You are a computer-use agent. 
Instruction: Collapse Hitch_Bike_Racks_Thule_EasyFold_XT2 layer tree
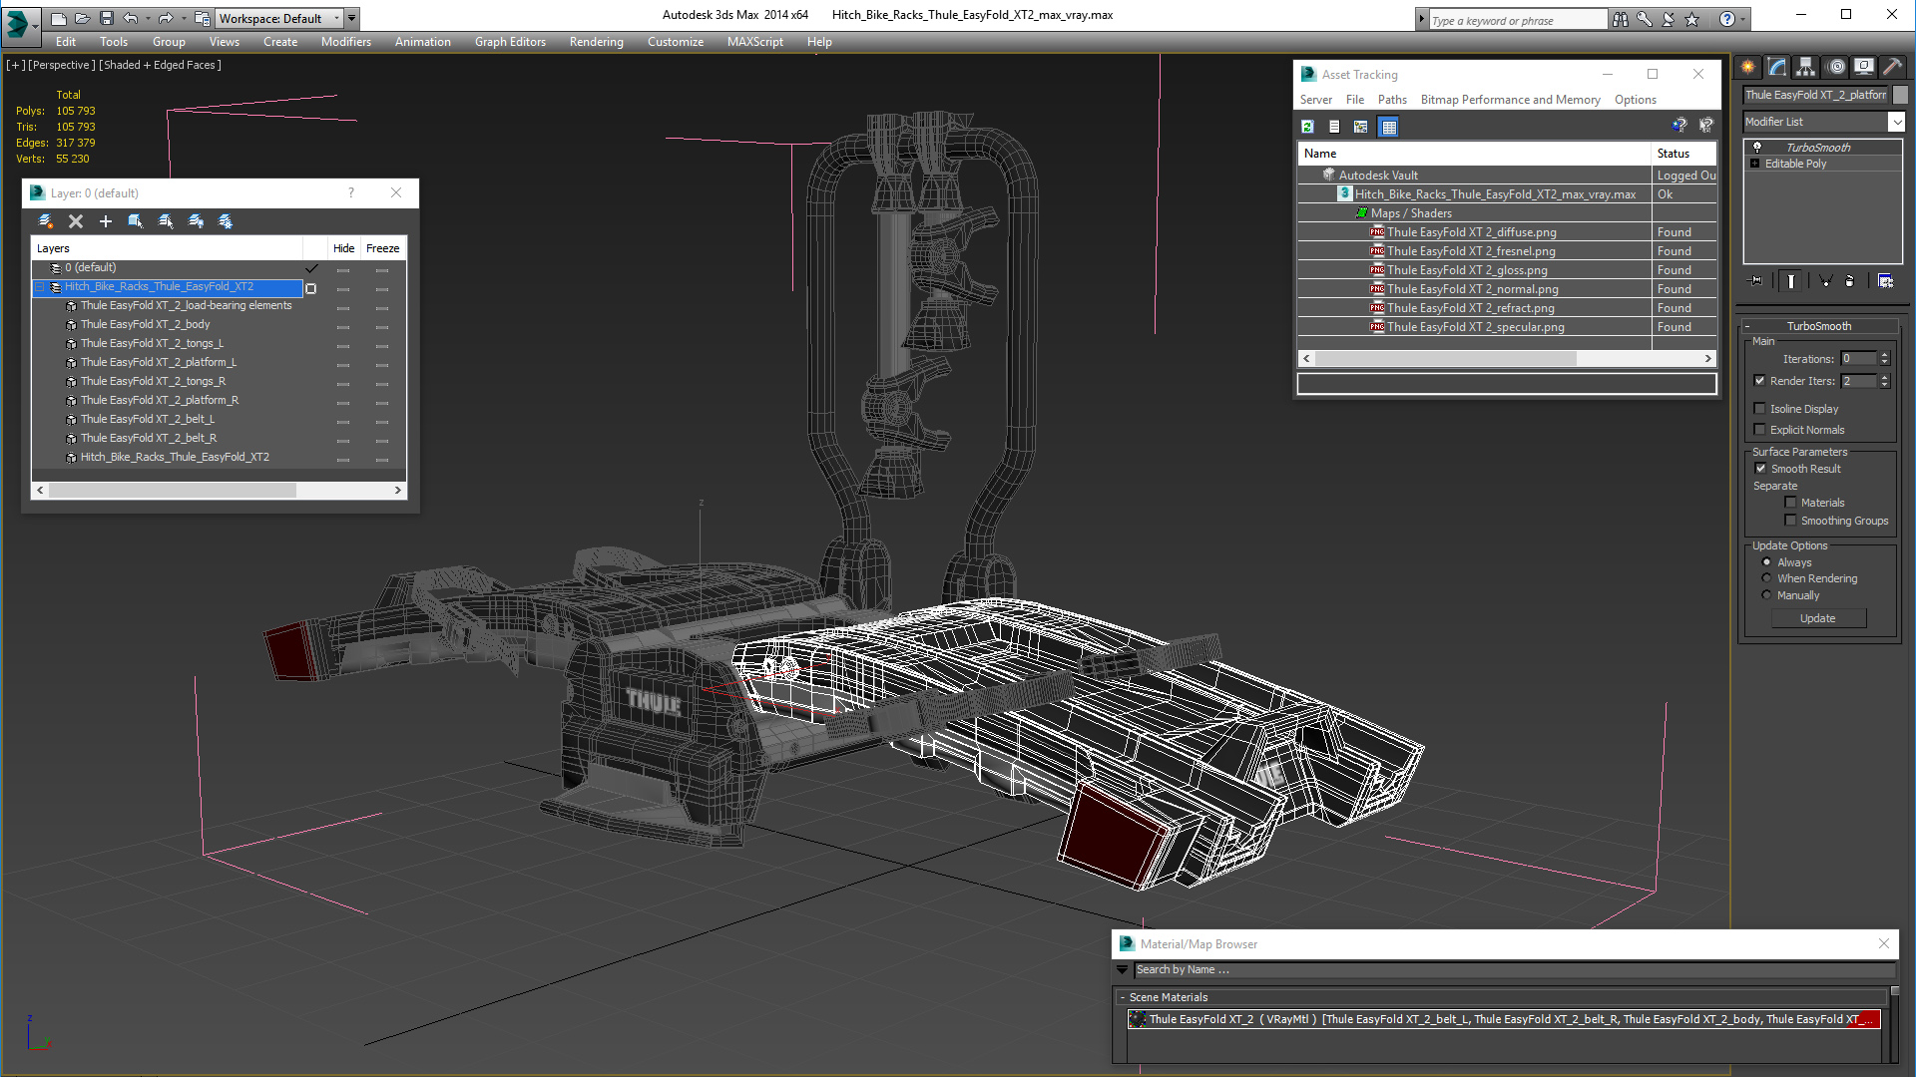click(41, 287)
